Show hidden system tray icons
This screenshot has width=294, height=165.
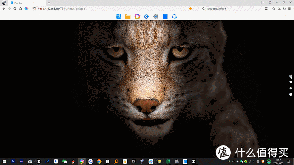(x=233, y=161)
